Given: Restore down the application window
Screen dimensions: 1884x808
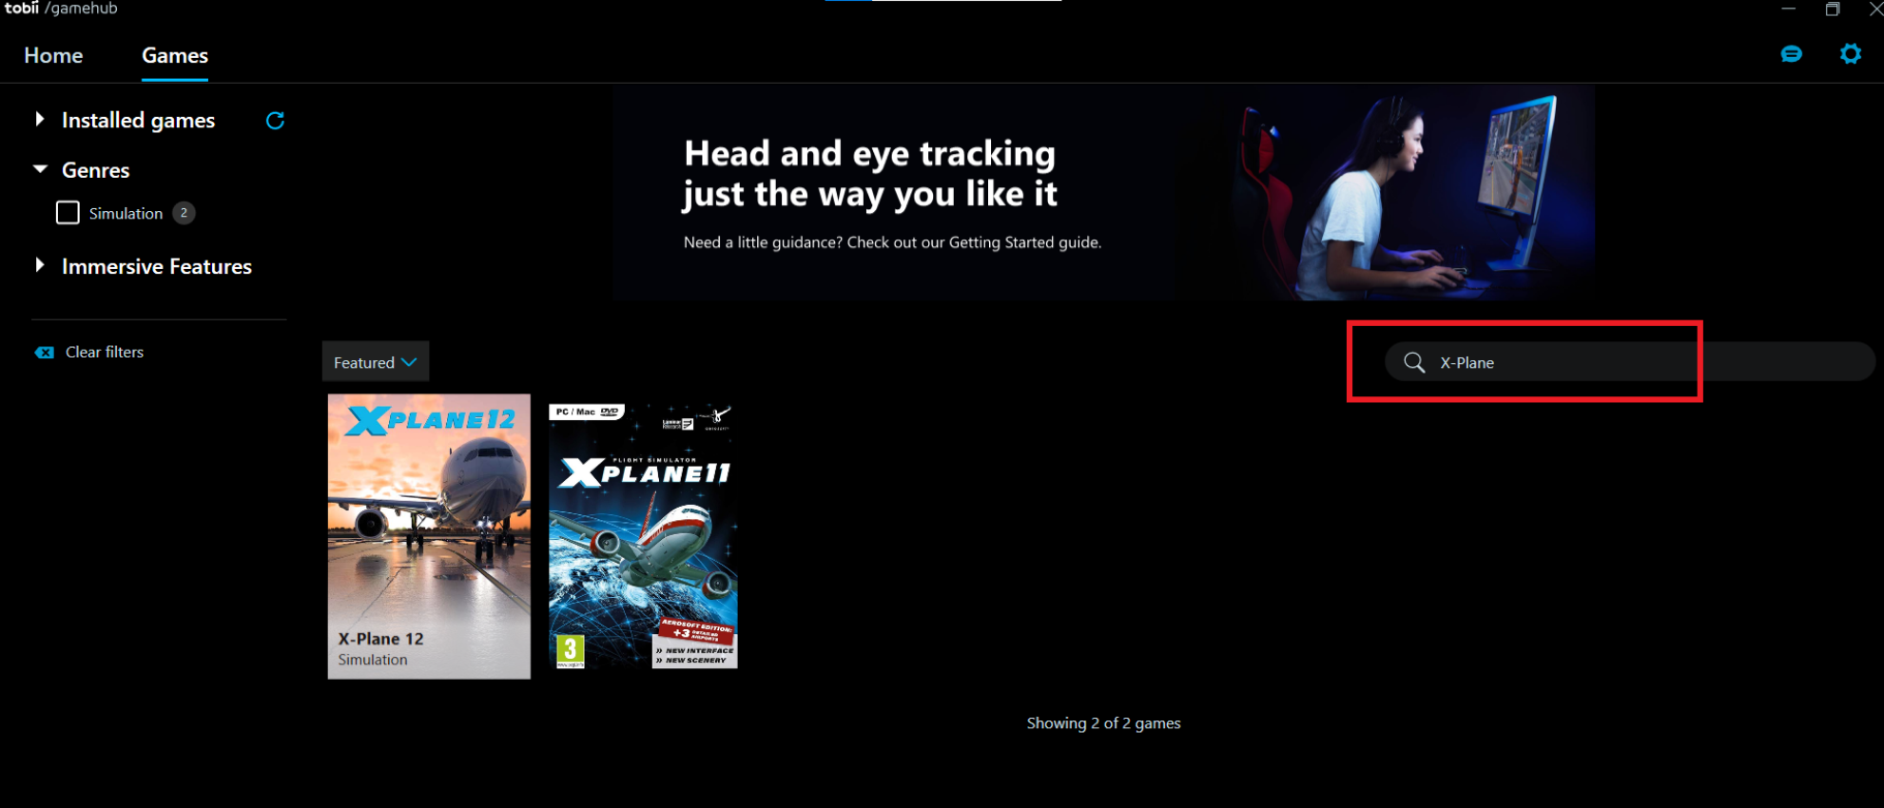Looking at the screenshot, I should 1832,10.
